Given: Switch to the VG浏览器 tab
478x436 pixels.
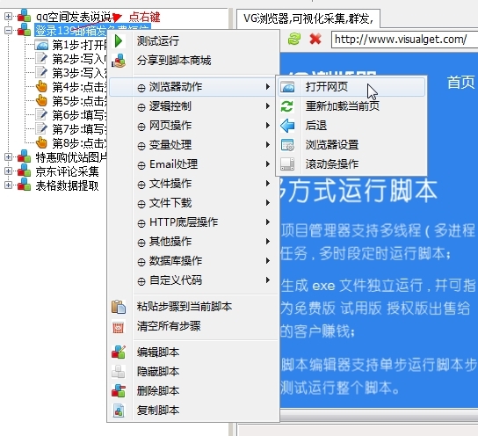Looking at the screenshot, I should (x=308, y=19).
